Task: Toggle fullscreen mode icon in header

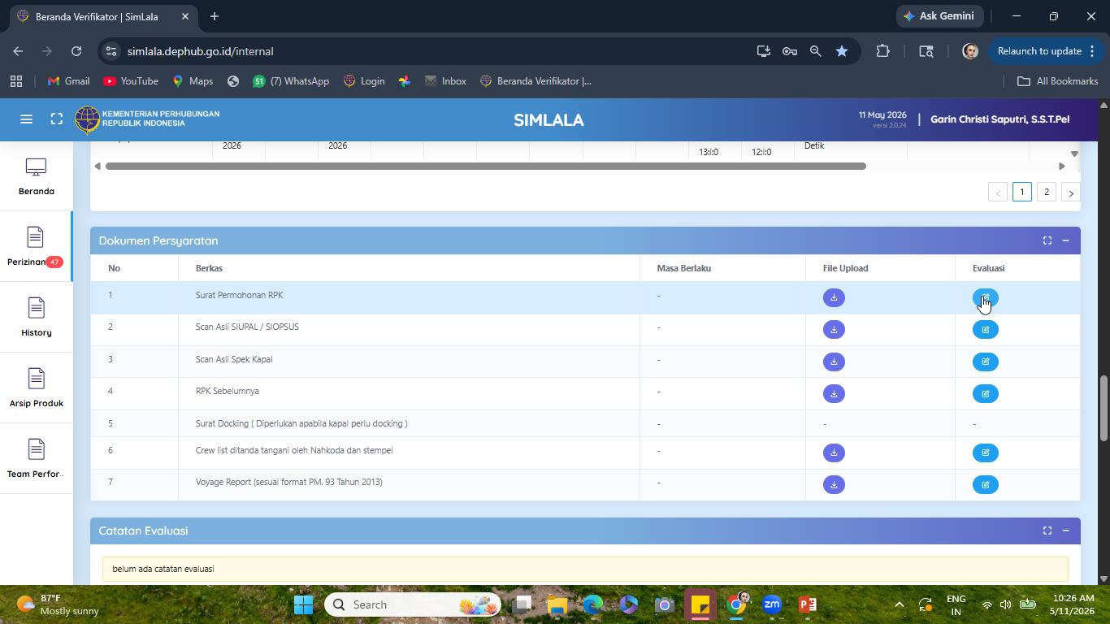Action: (57, 119)
